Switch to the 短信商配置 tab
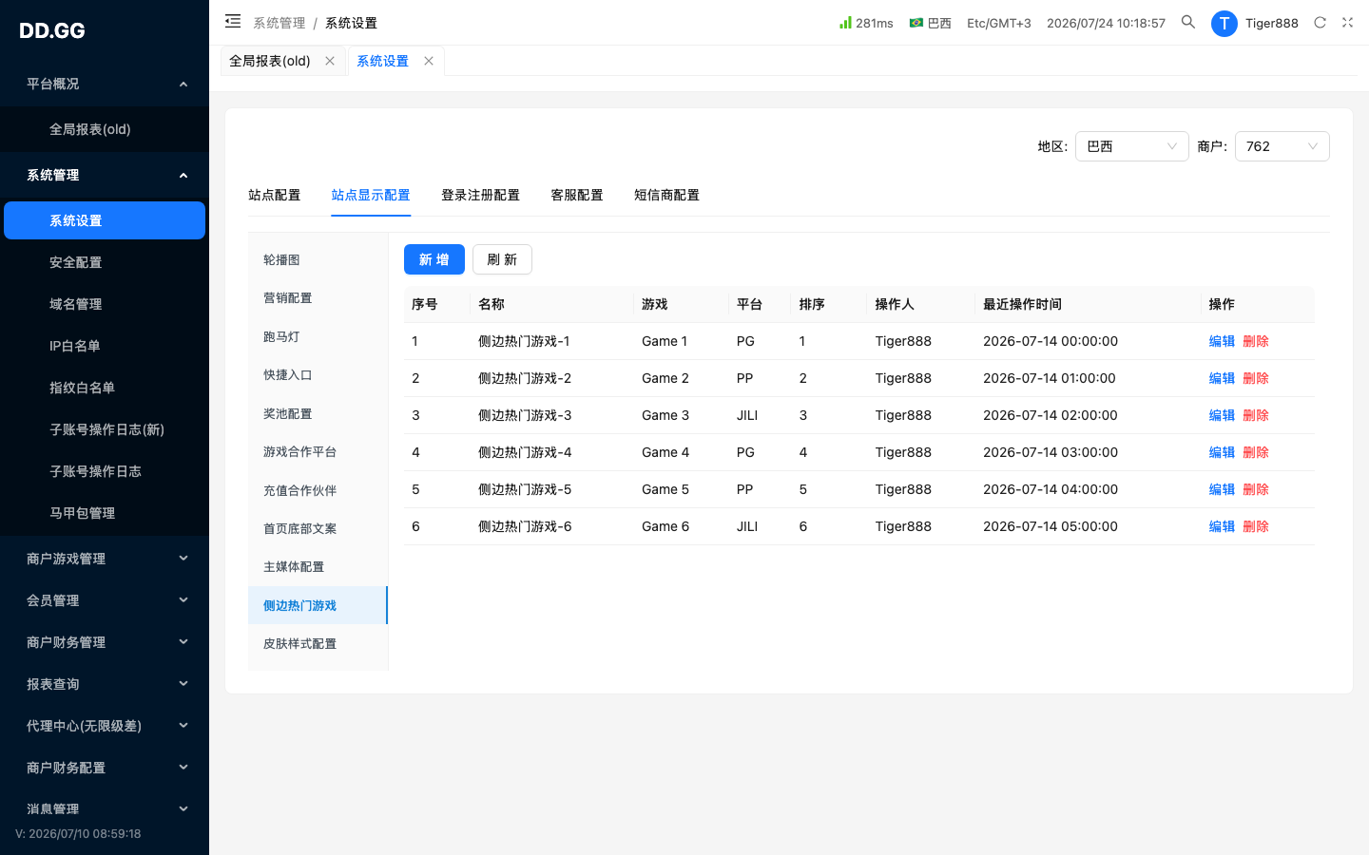The image size is (1369, 855). click(666, 195)
